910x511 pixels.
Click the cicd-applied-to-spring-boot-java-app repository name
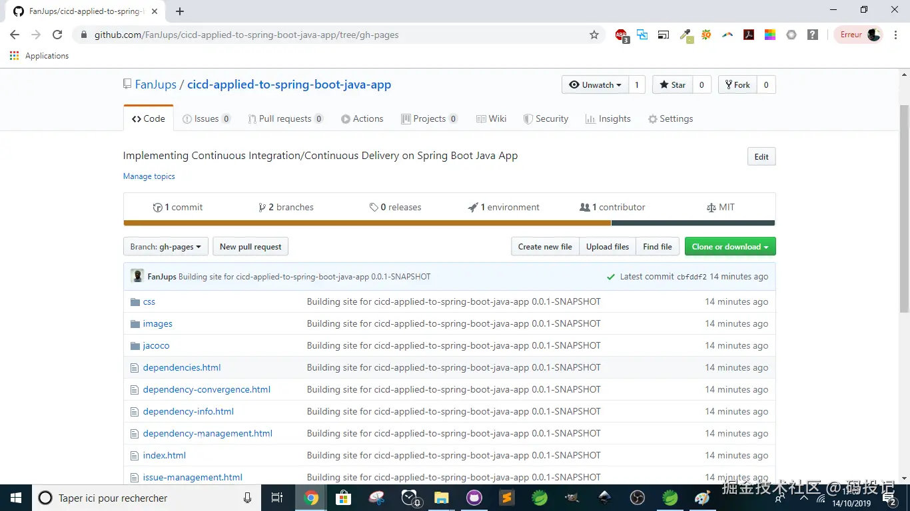289,85
